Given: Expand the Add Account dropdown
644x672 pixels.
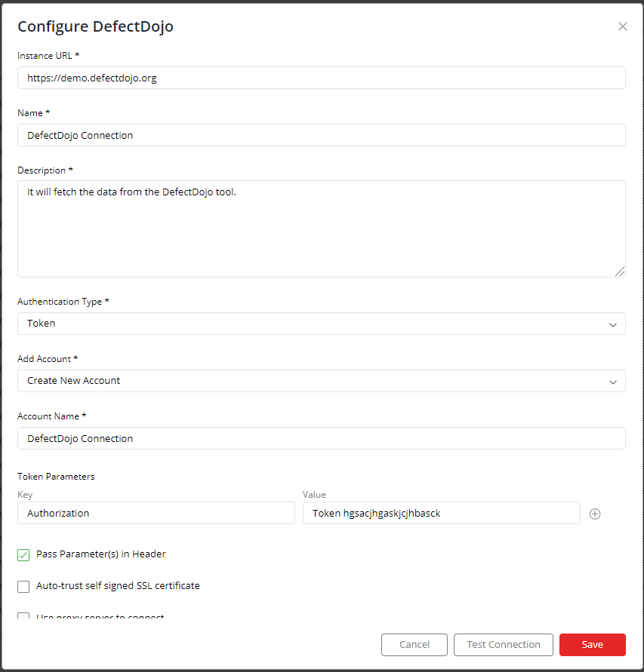Looking at the screenshot, I should [322, 381].
